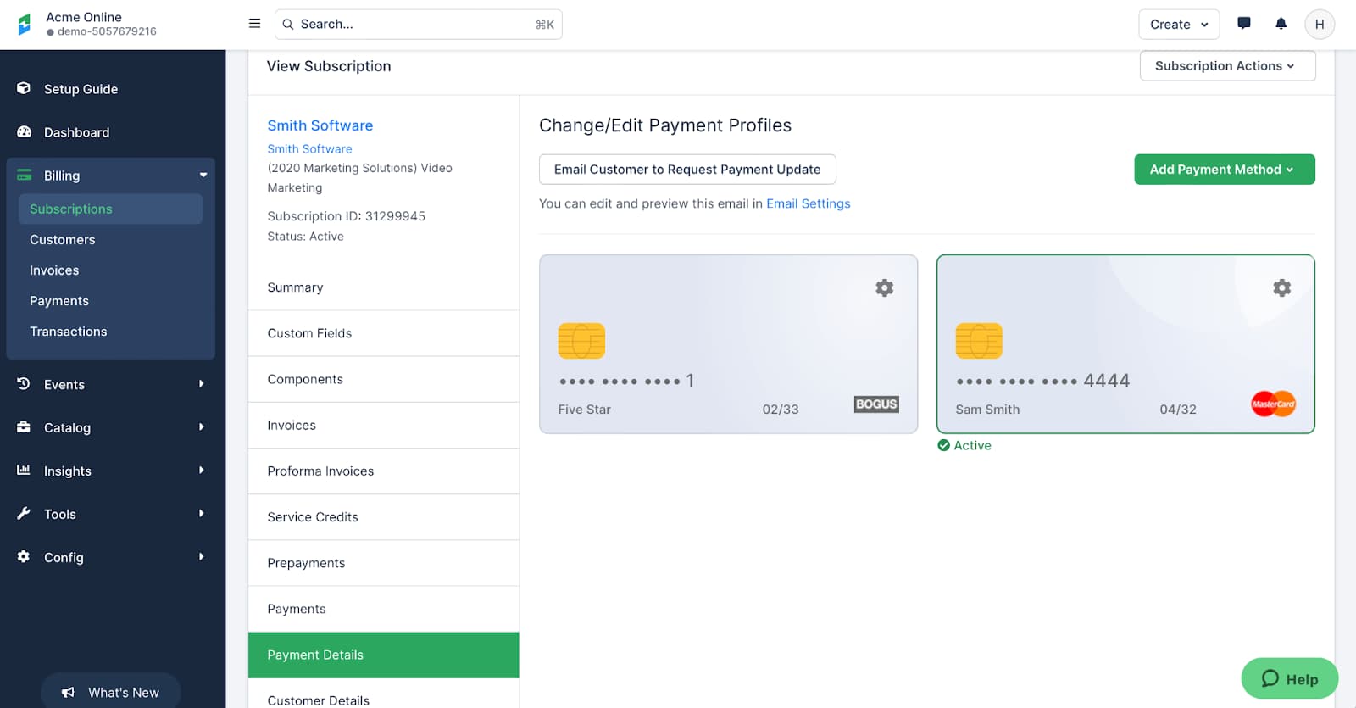Go to Customers in Billing menu
The width and height of the screenshot is (1356, 708).
[x=63, y=240]
